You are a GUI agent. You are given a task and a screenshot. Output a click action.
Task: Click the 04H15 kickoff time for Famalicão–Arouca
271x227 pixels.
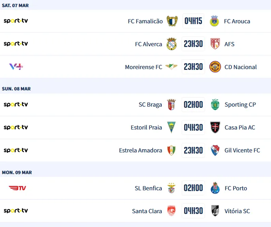[193, 21]
